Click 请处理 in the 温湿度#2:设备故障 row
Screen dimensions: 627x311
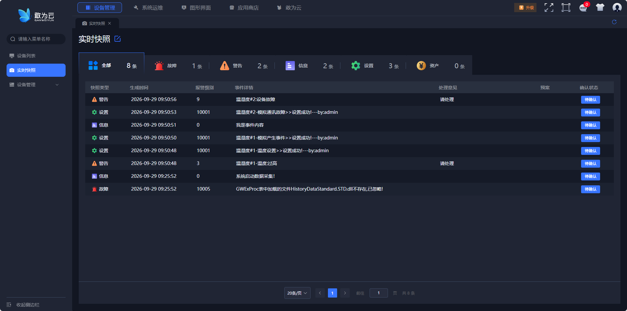click(447, 99)
